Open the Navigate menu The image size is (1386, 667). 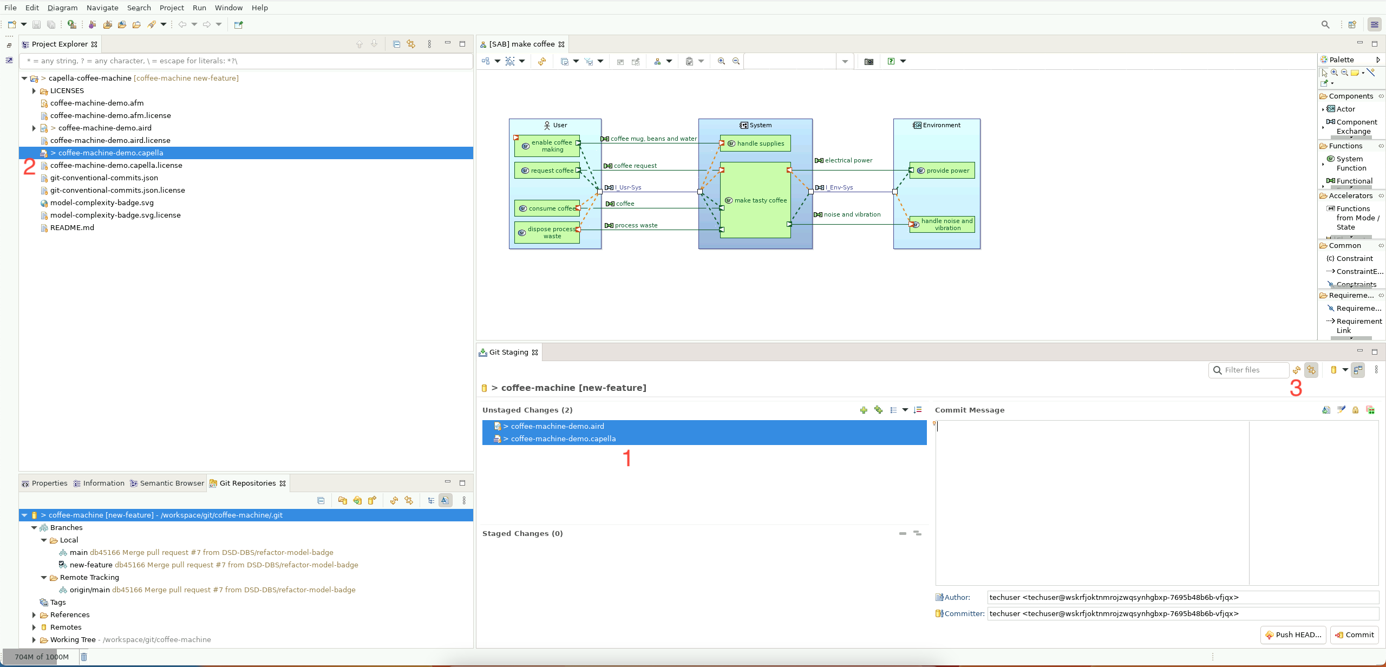pyautogui.click(x=102, y=8)
